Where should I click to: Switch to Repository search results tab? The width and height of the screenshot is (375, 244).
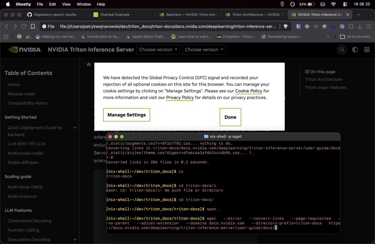click(55, 15)
